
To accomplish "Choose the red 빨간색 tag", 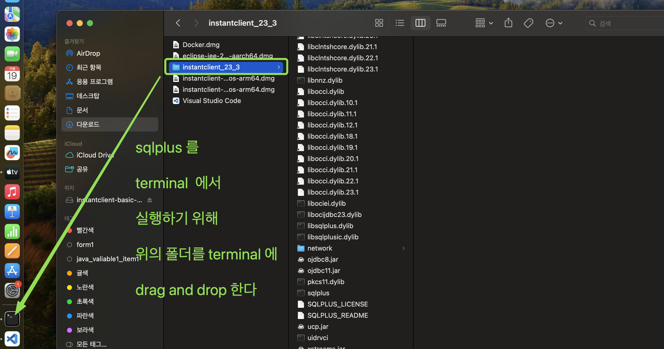I will pyautogui.click(x=85, y=230).
